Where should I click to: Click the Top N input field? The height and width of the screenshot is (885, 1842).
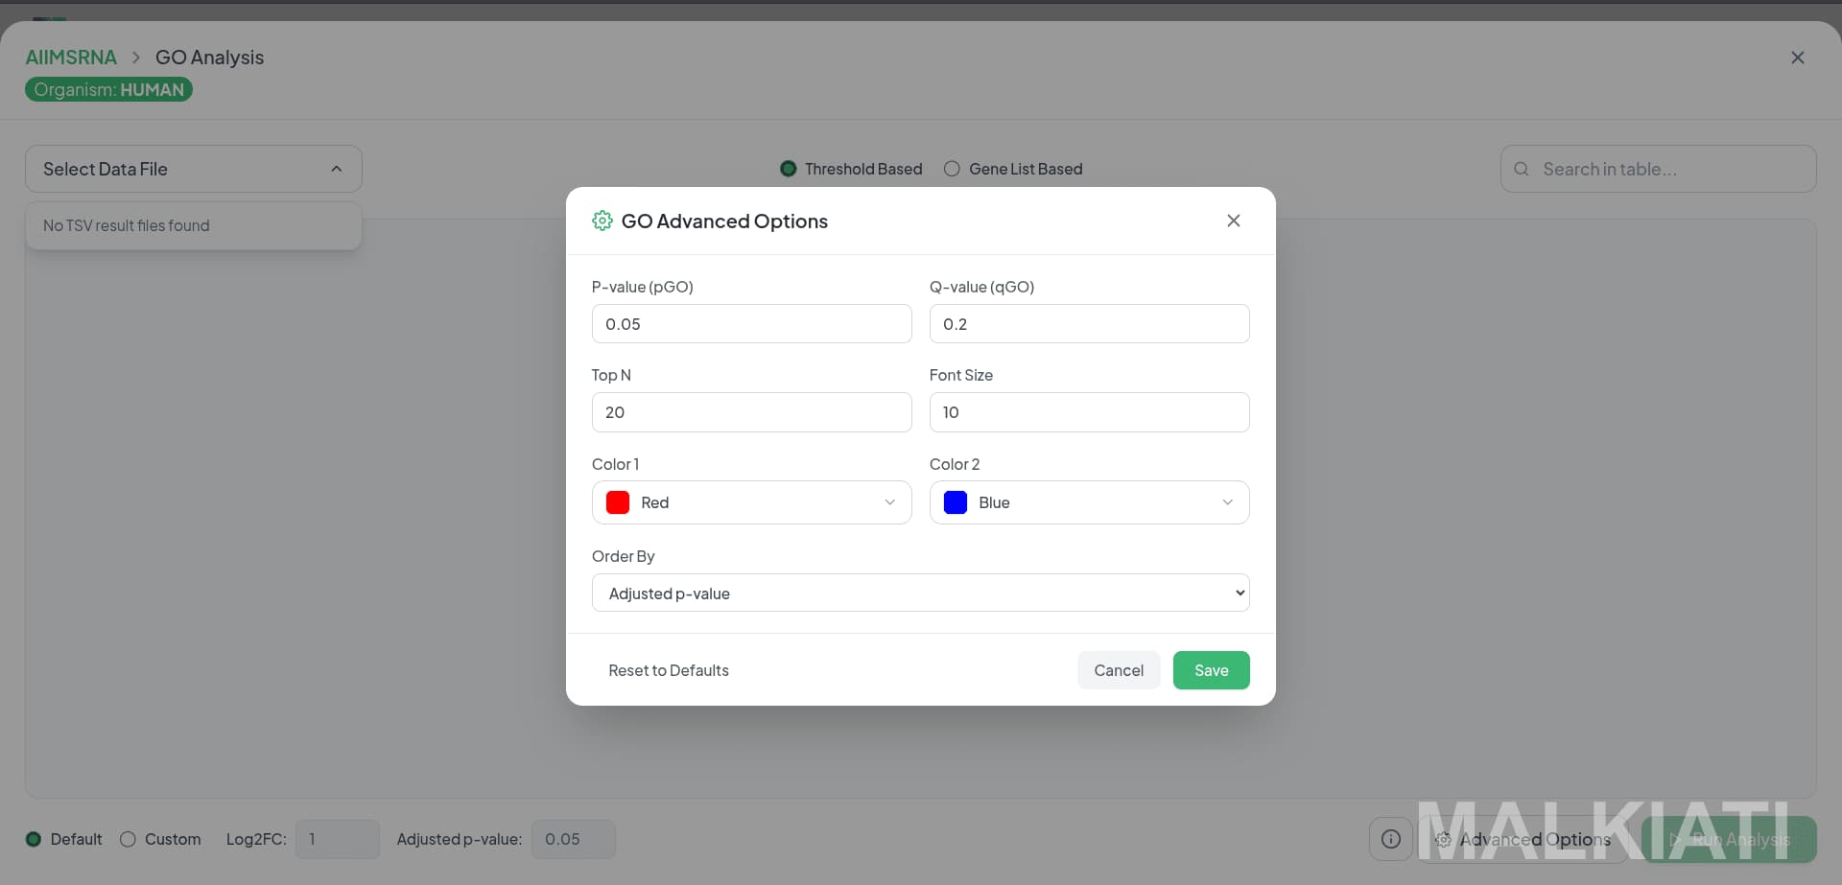coord(752,412)
